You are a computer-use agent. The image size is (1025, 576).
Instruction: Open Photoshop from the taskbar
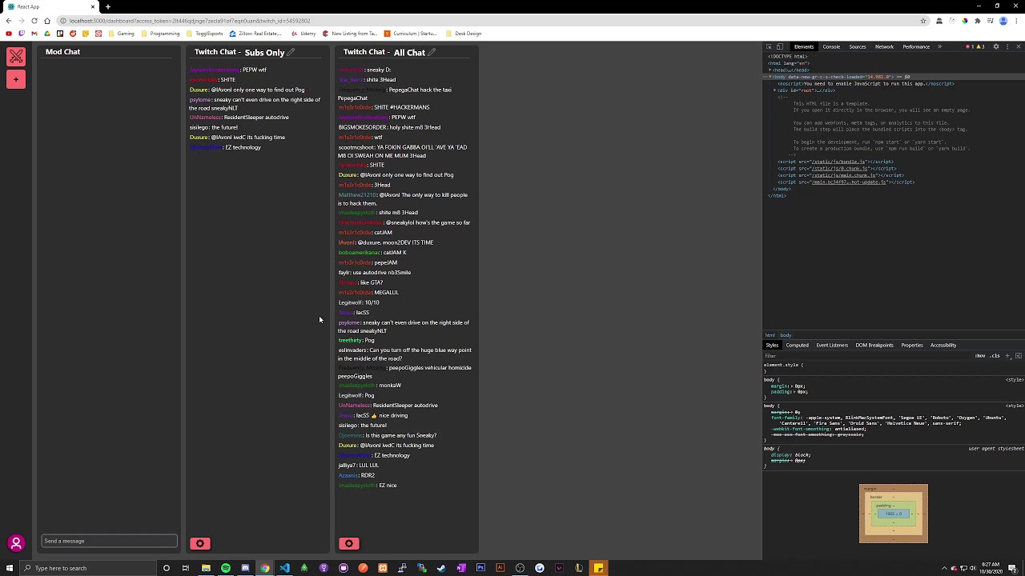click(x=480, y=568)
